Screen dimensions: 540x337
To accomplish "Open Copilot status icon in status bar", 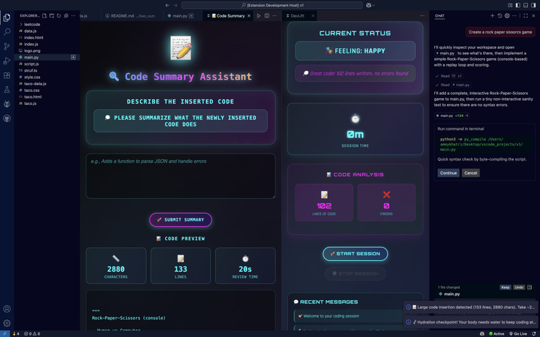I will pos(482,334).
